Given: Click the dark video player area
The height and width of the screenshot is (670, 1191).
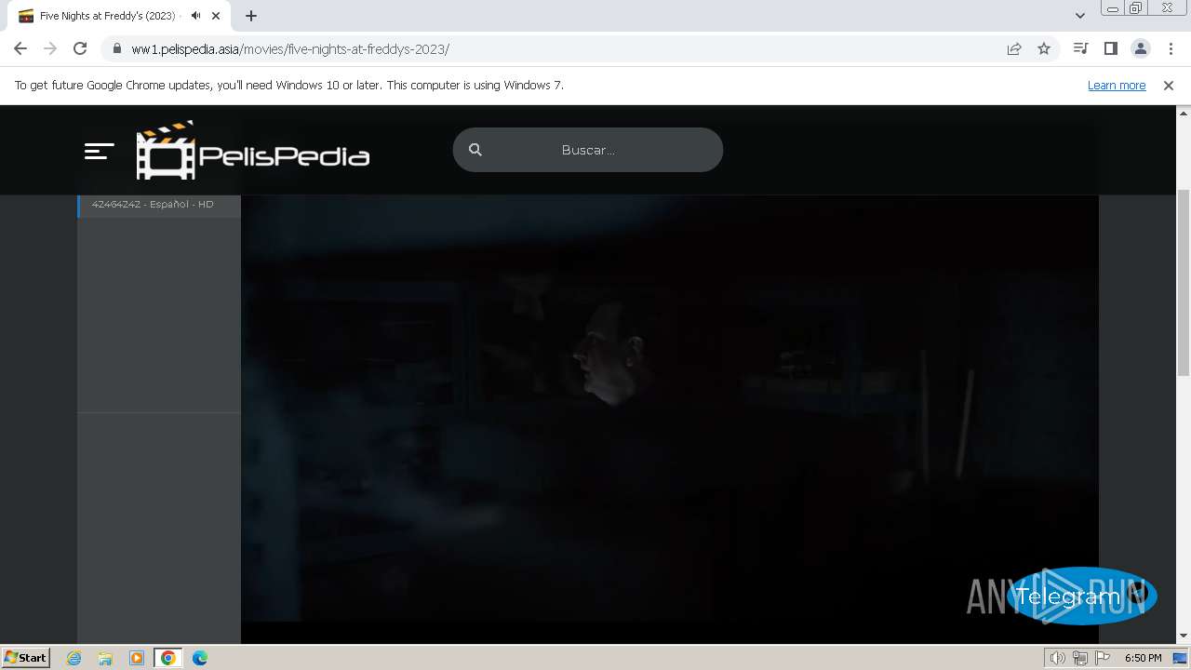Looking at the screenshot, I should point(670,409).
